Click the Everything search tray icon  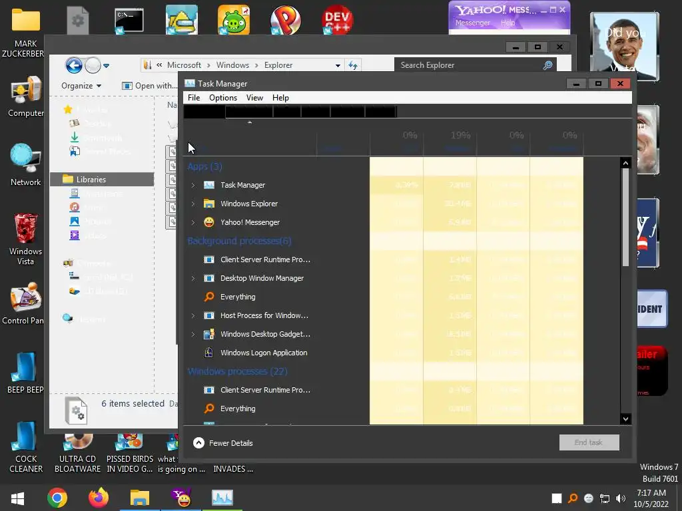coord(573,498)
